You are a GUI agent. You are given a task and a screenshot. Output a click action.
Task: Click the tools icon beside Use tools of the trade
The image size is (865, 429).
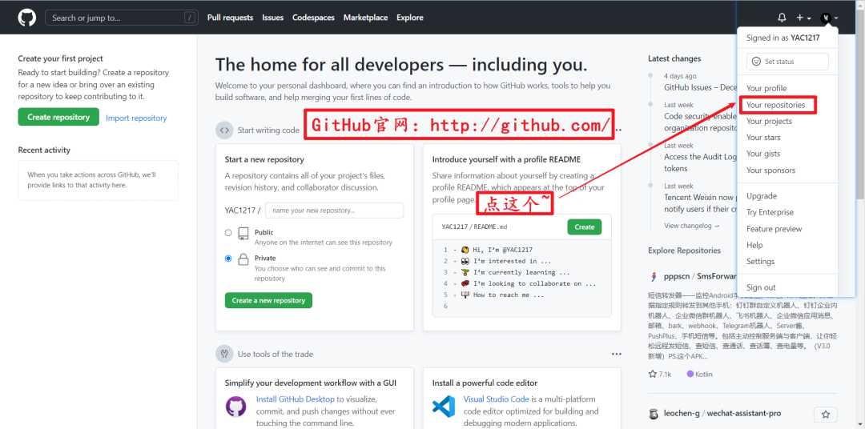tap(224, 354)
